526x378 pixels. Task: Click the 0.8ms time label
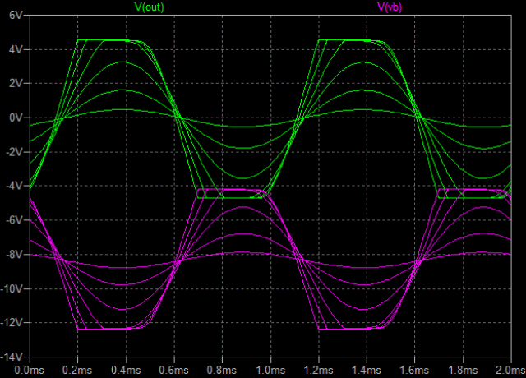click(222, 371)
